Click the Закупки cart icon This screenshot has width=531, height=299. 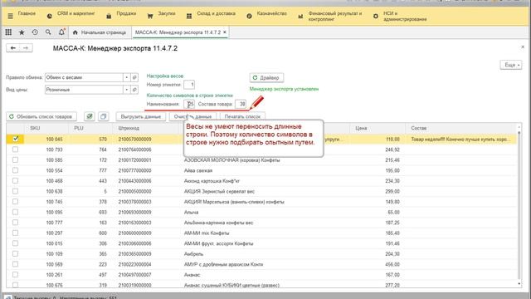point(150,16)
